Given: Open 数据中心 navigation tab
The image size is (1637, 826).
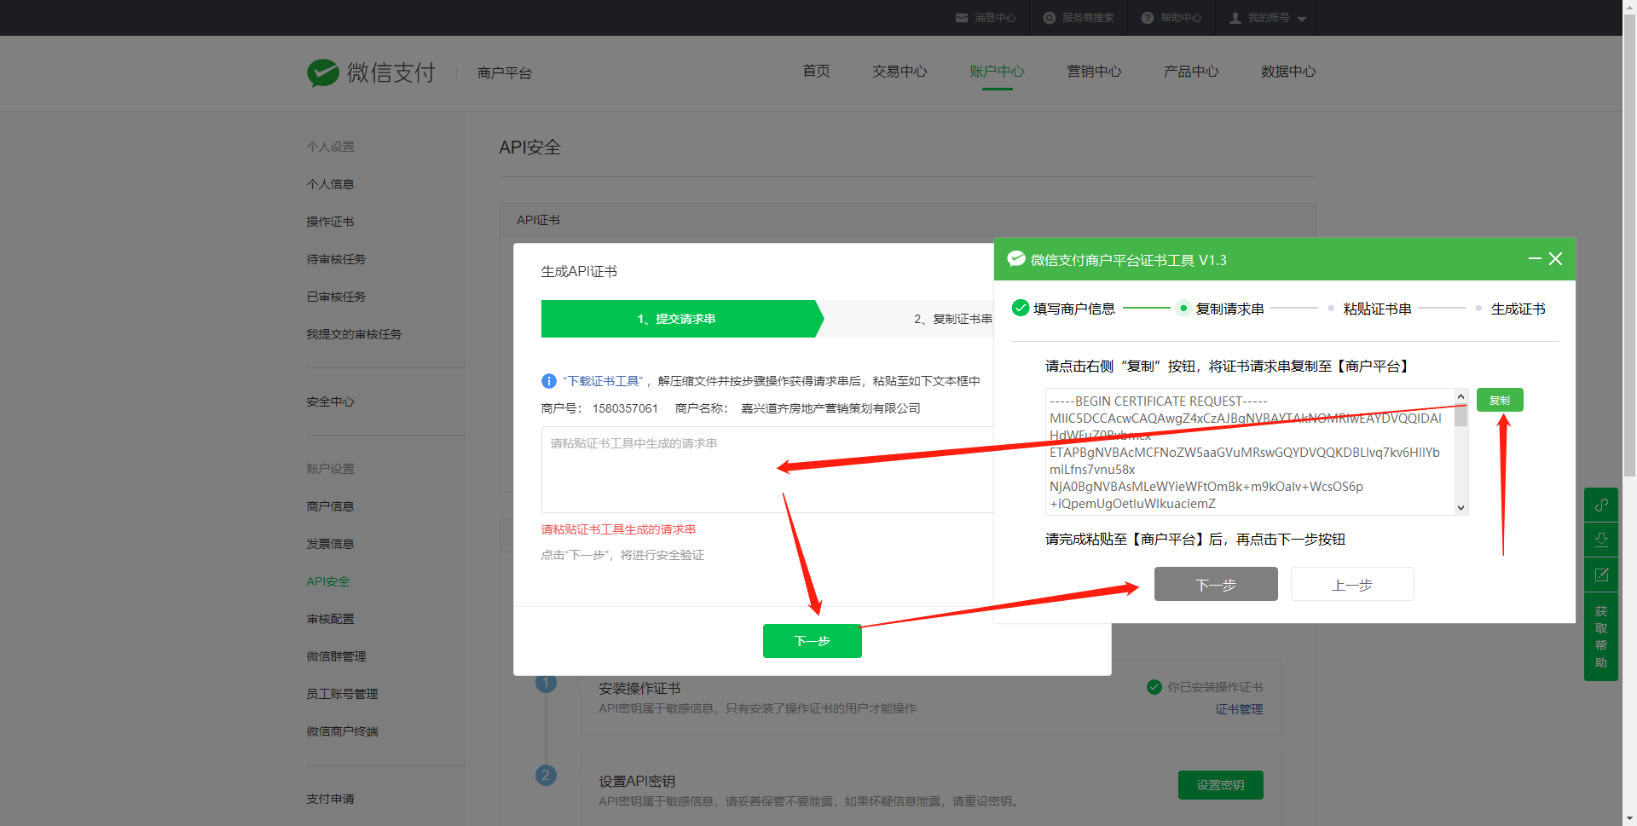Looking at the screenshot, I should 1288,72.
